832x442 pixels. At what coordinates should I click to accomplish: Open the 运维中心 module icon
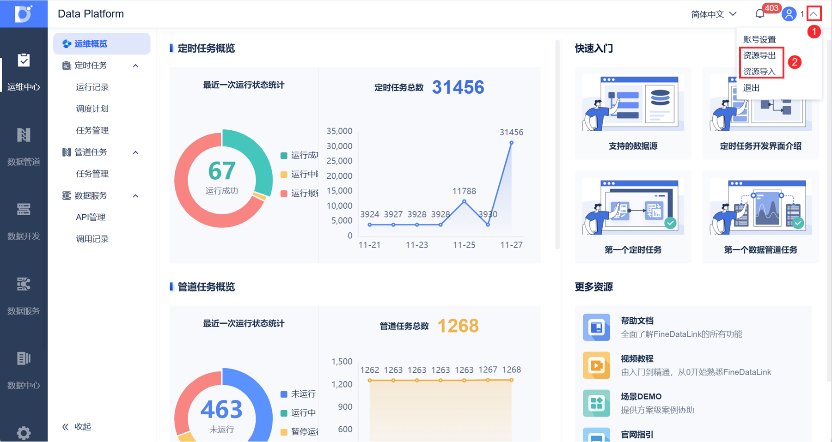click(24, 60)
